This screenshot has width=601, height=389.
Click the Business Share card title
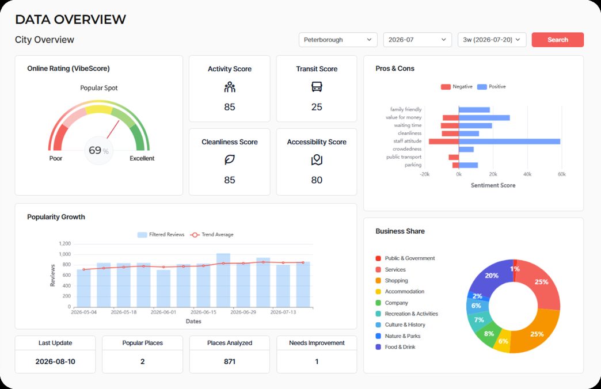[x=400, y=231]
